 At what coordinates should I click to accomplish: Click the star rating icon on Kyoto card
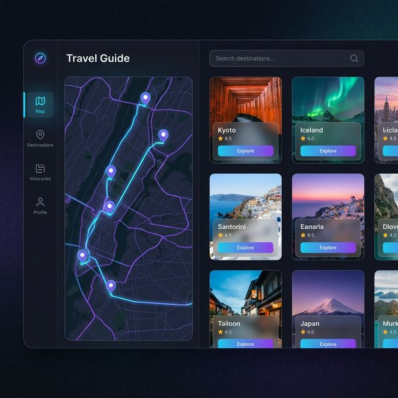[220, 139]
